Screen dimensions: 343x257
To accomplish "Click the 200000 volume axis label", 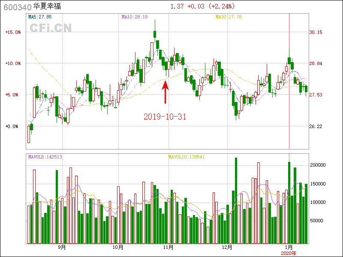I will pyautogui.click(x=318, y=165).
